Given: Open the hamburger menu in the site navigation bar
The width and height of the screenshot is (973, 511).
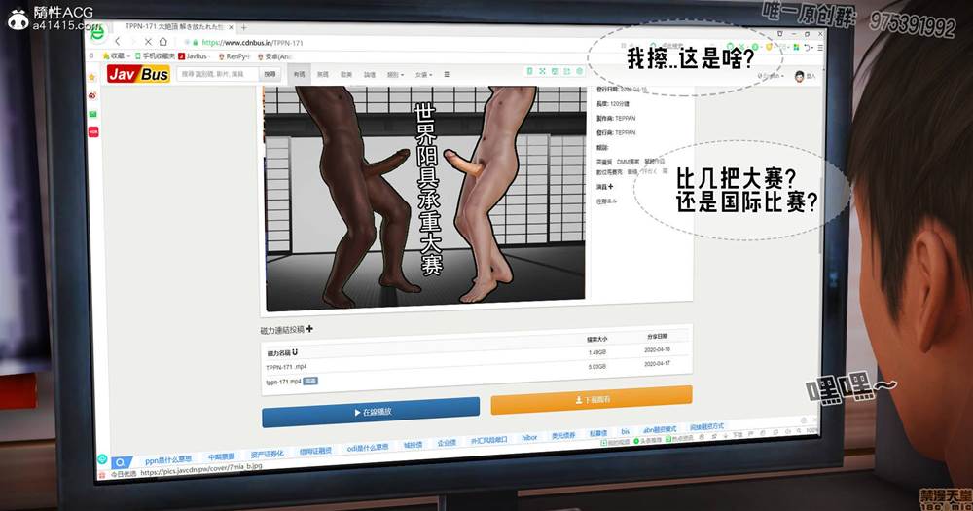Looking at the screenshot, I should (x=447, y=74).
